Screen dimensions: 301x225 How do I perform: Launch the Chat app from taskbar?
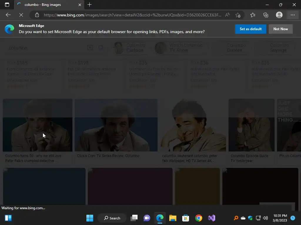[x=147, y=218]
